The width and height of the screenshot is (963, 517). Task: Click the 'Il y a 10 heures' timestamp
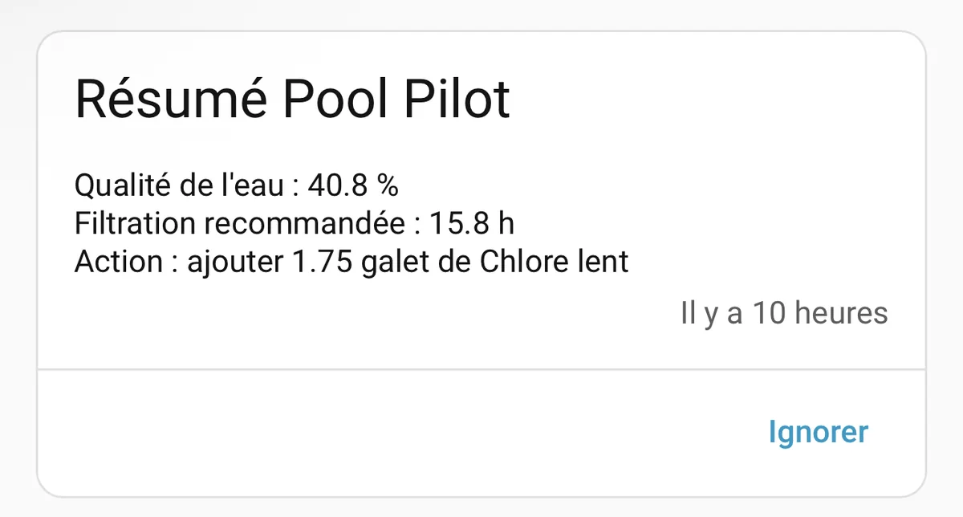[784, 313]
